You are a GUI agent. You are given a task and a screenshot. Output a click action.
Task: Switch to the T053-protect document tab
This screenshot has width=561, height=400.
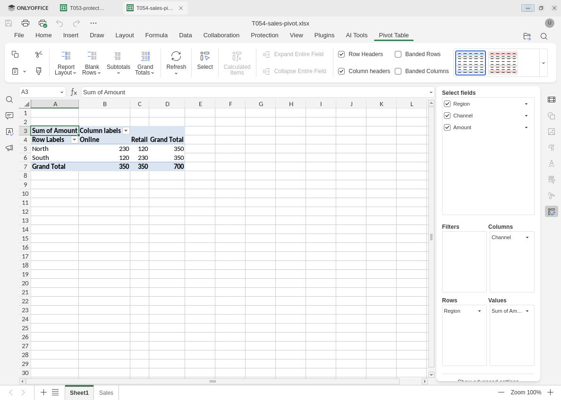pos(83,8)
